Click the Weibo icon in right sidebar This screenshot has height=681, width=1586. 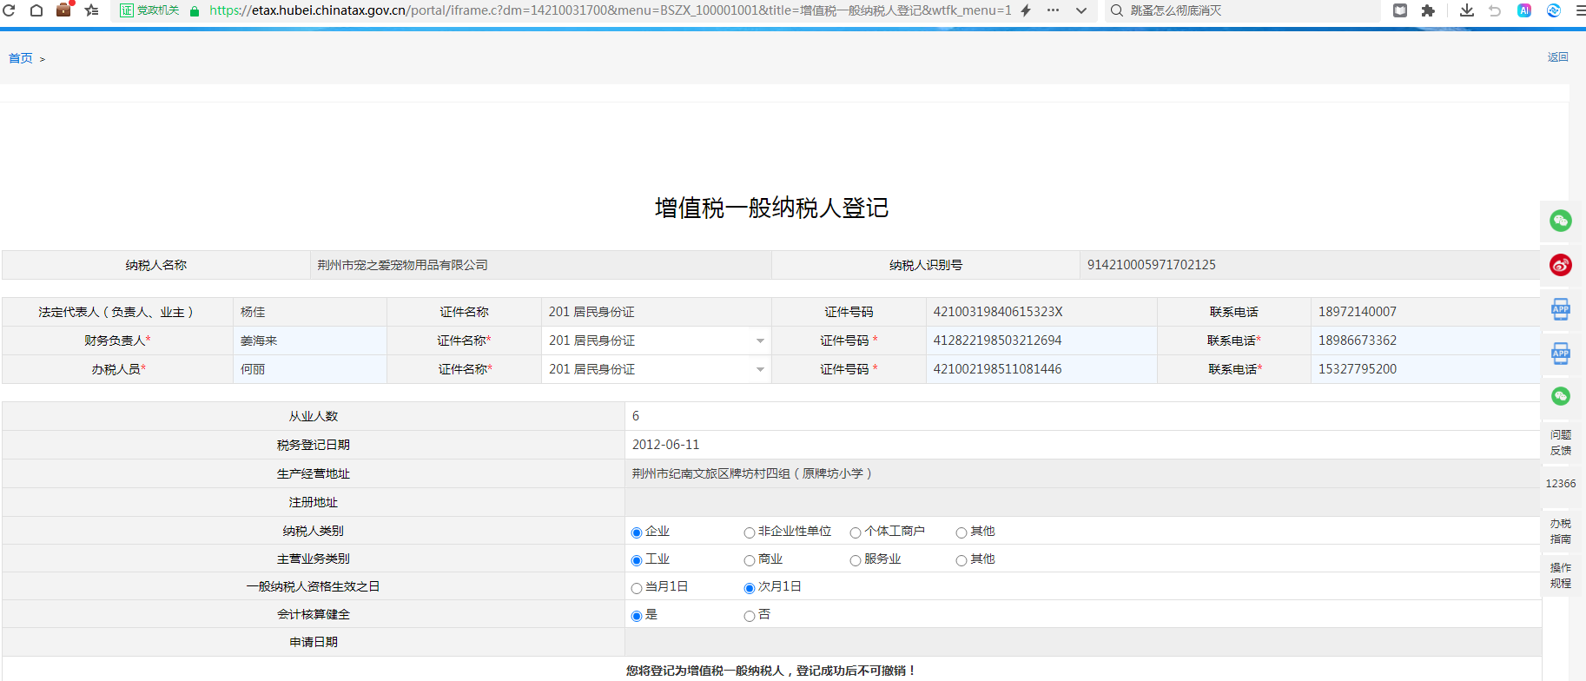click(x=1560, y=265)
